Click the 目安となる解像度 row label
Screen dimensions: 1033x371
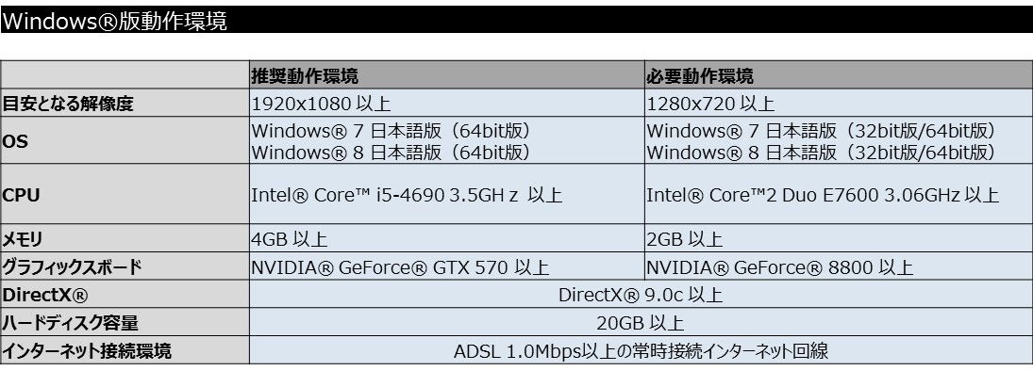(125, 104)
